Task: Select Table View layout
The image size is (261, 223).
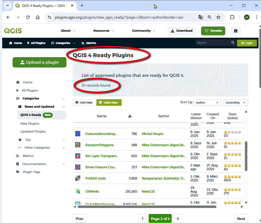Action: point(109,102)
